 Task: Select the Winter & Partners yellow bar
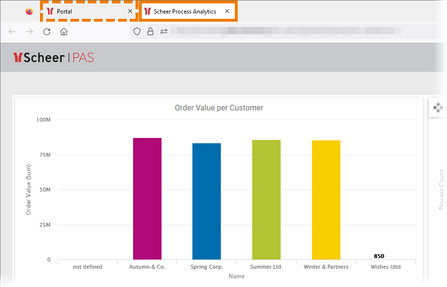click(x=326, y=200)
